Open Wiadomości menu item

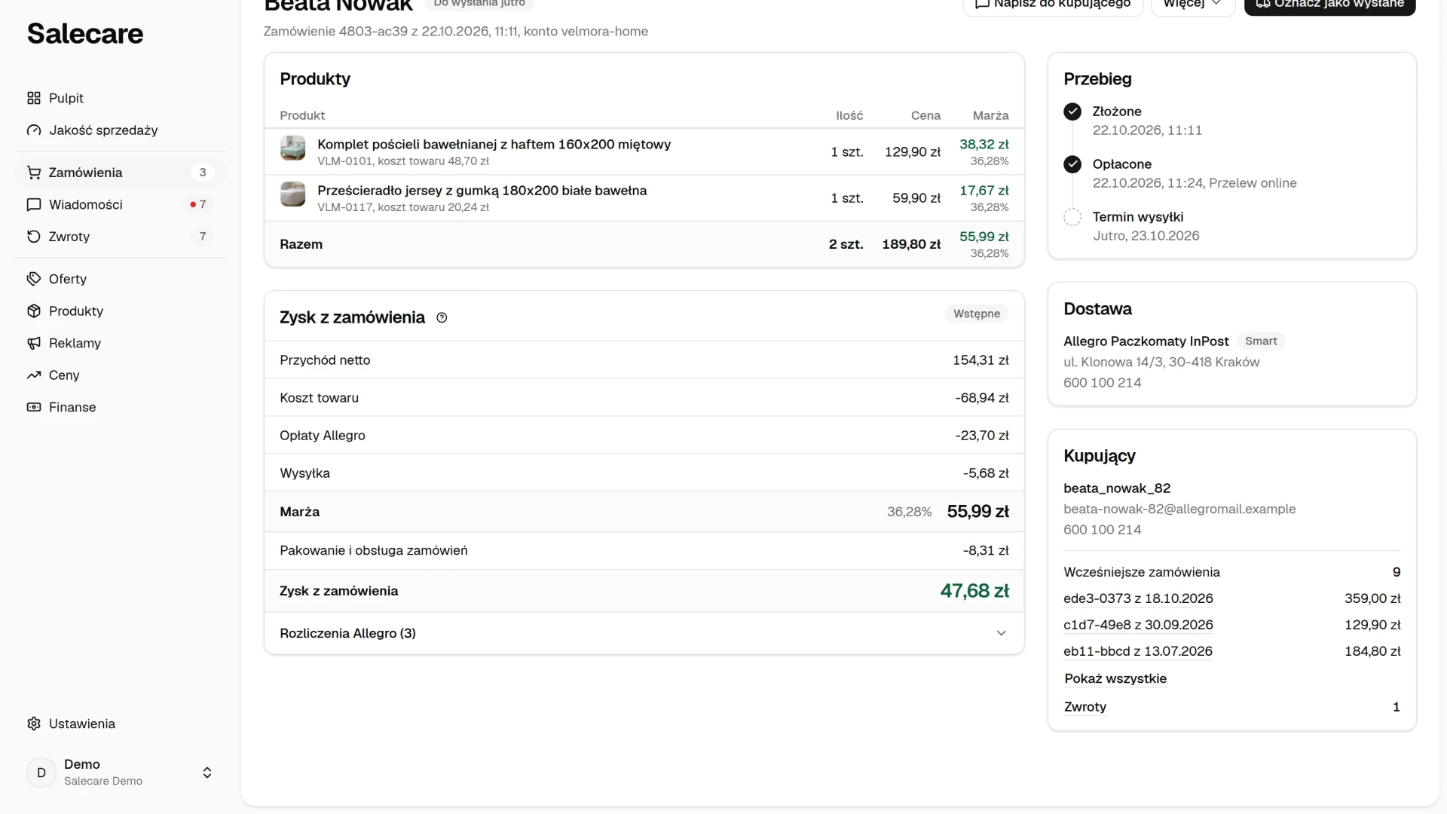click(x=121, y=204)
